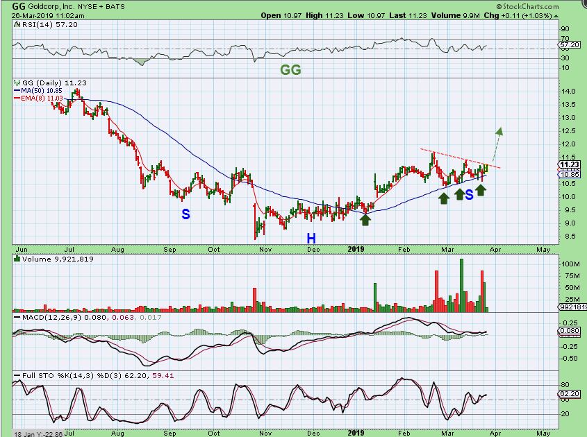Click the MACD signal value 0.063
The width and height of the screenshot is (587, 437).
(124, 318)
